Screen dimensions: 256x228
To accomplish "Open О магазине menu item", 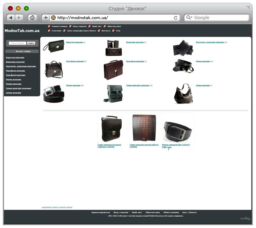I will click(x=57, y=30).
